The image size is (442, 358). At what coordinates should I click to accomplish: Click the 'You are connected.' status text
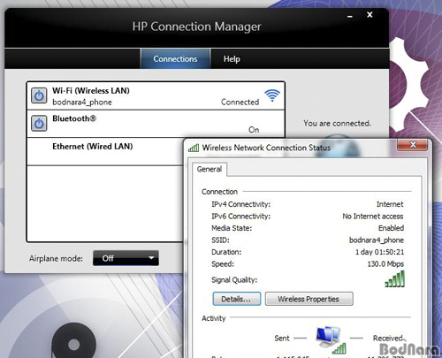click(337, 123)
